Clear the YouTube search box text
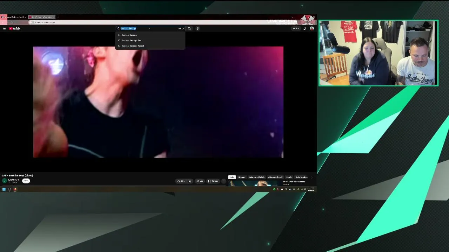Screen dimensions: 449x252 183,28
